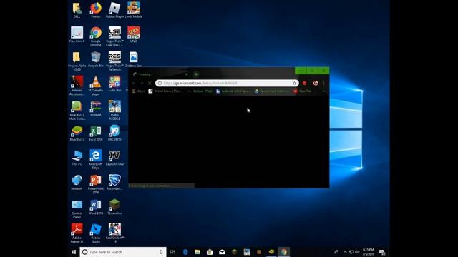Viewport: 458px width, 257px height.
Task: Open the taskbar clock and date
Action: [x=369, y=252]
